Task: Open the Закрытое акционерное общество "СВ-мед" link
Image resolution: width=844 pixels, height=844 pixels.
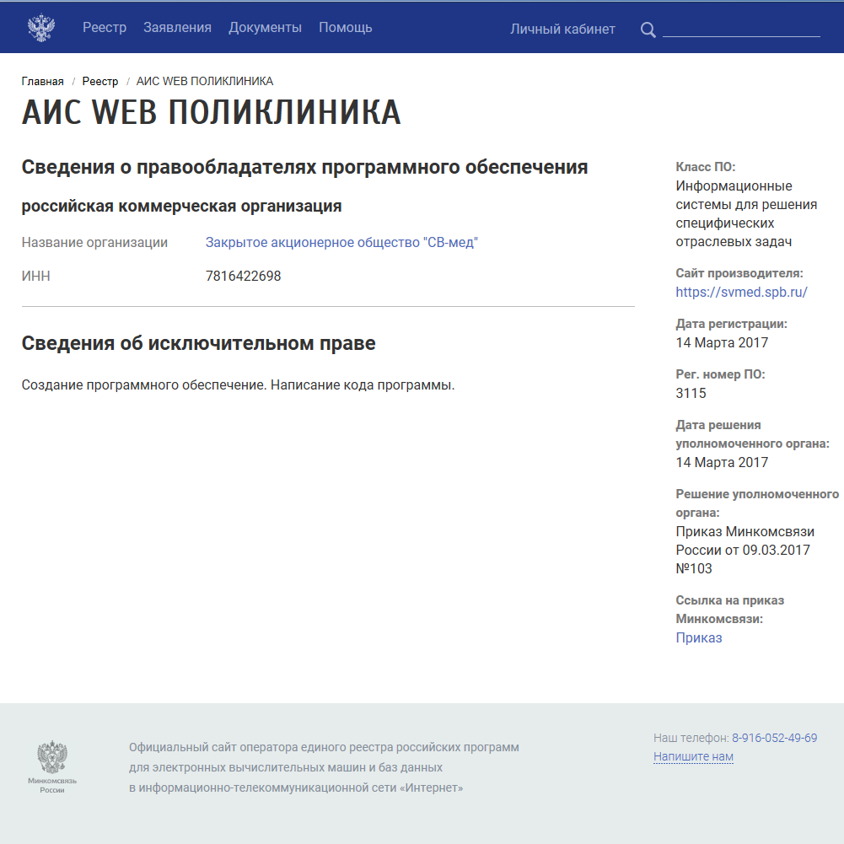Action: click(341, 243)
